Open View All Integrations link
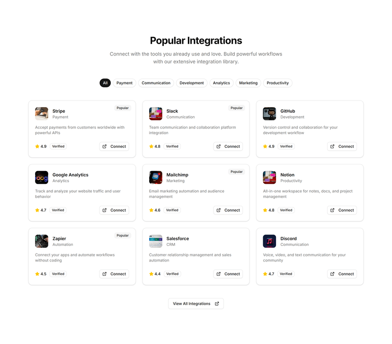The image size is (392, 344). point(196,304)
